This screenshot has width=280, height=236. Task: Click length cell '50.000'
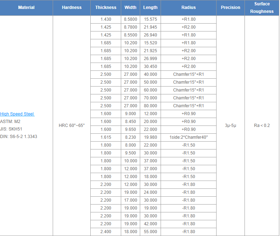tap(150, 82)
